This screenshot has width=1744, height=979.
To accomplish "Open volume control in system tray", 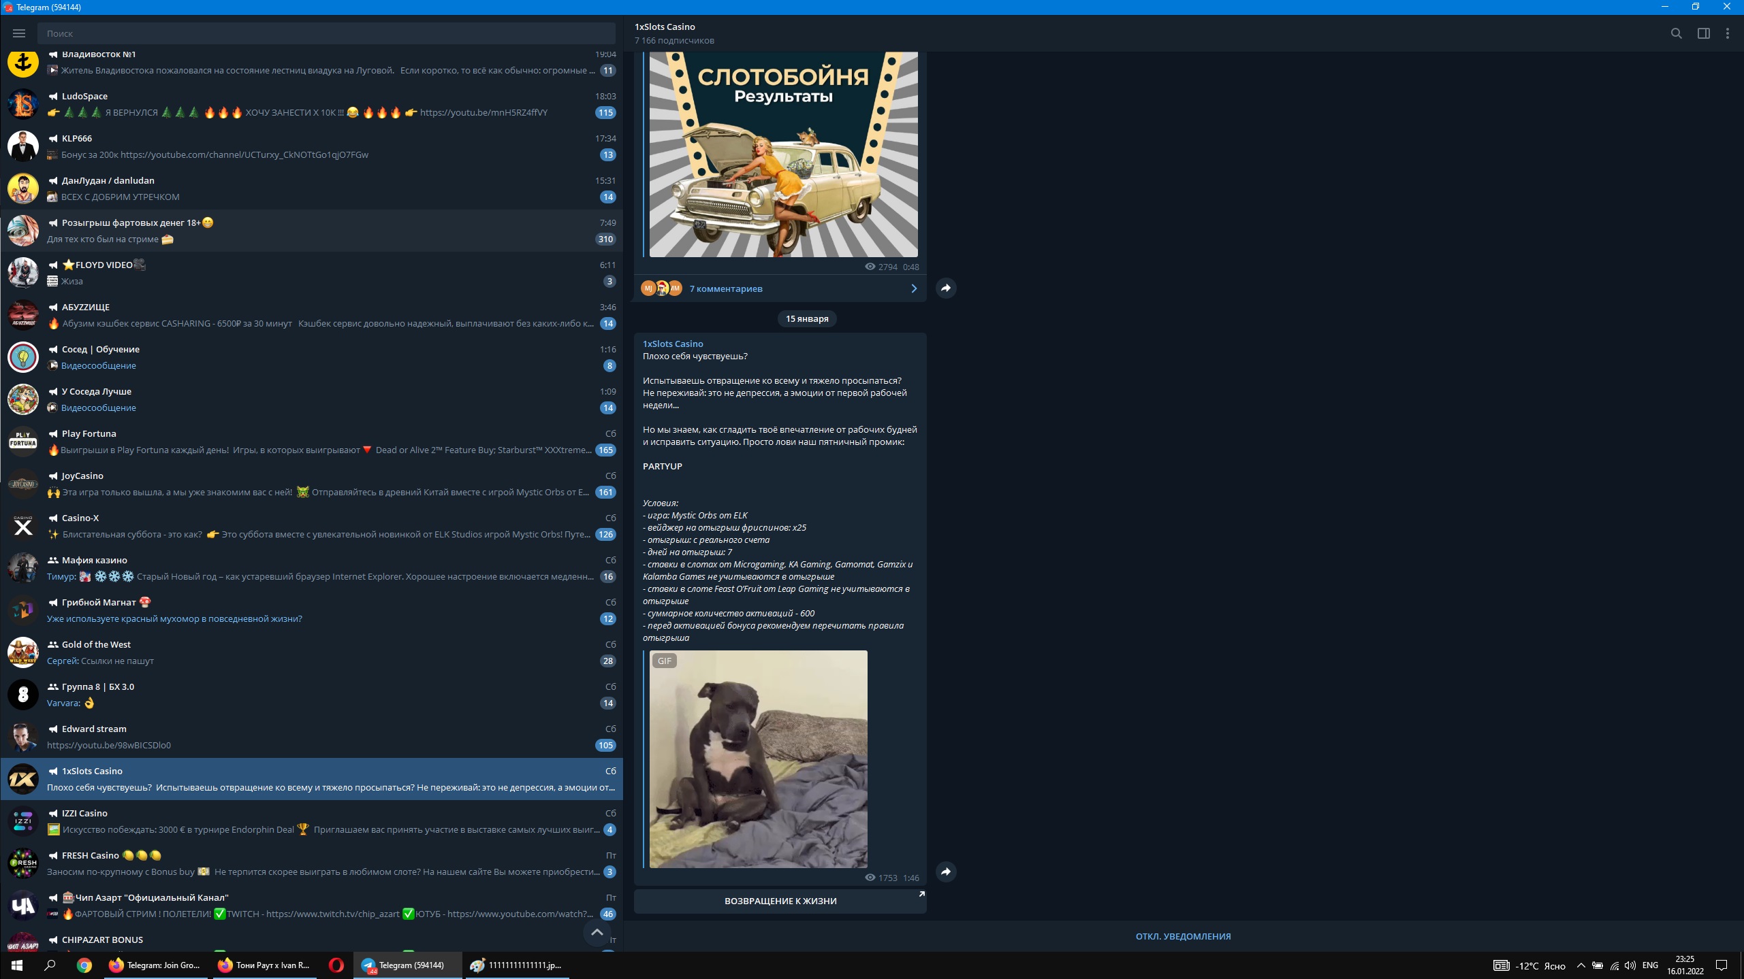I will click(1630, 965).
